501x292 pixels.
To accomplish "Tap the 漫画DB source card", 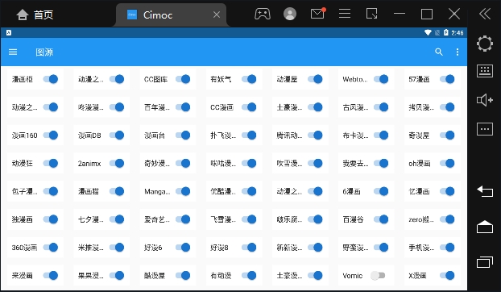I will click(101, 136).
